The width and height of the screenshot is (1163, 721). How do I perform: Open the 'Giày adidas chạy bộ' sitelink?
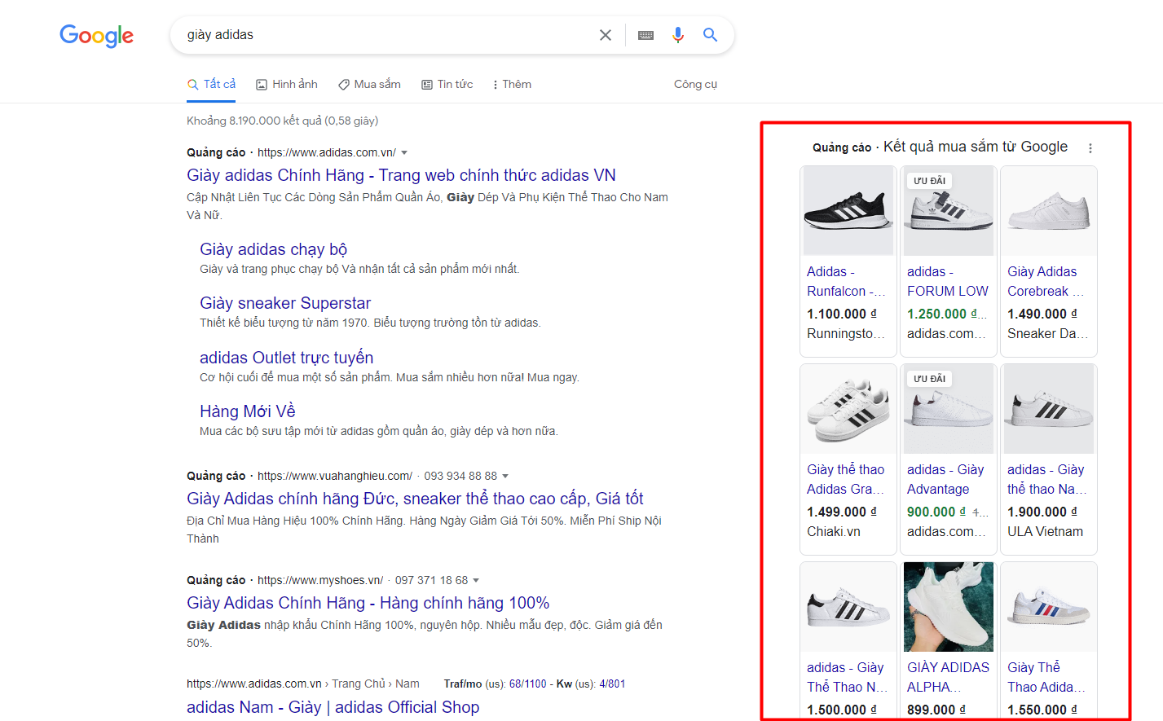[273, 249]
